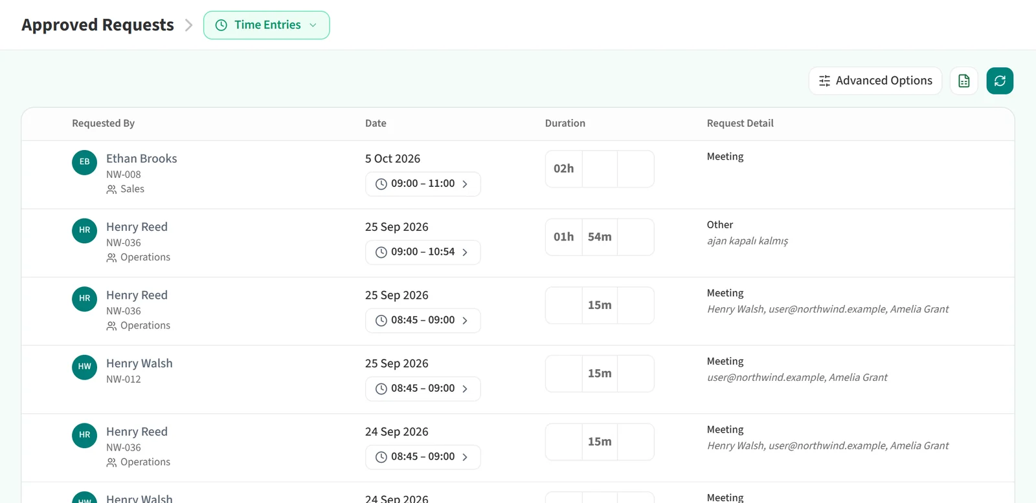Image resolution: width=1036 pixels, height=503 pixels.
Task: Select the Duration column header
Action: [565, 123]
